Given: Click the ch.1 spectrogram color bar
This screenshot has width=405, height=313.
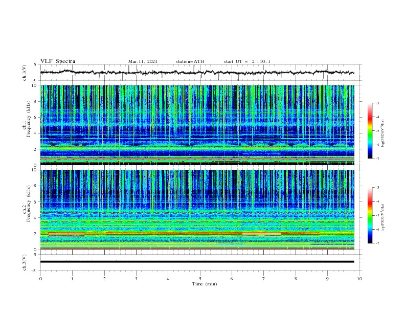Looking at the screenshot, I should (x=370, y=131).
